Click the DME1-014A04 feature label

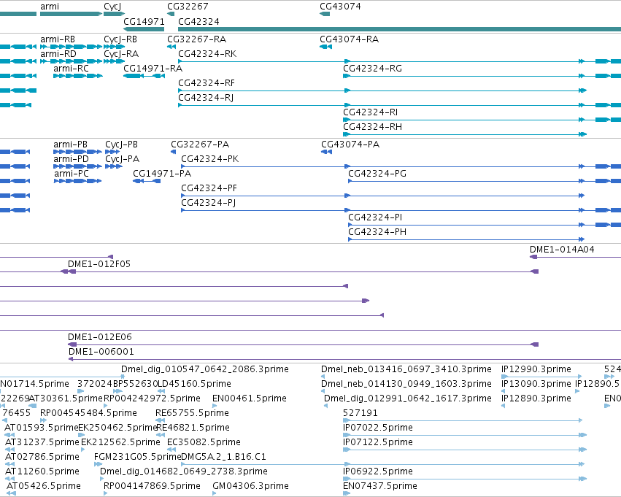[x=562, y=250]
